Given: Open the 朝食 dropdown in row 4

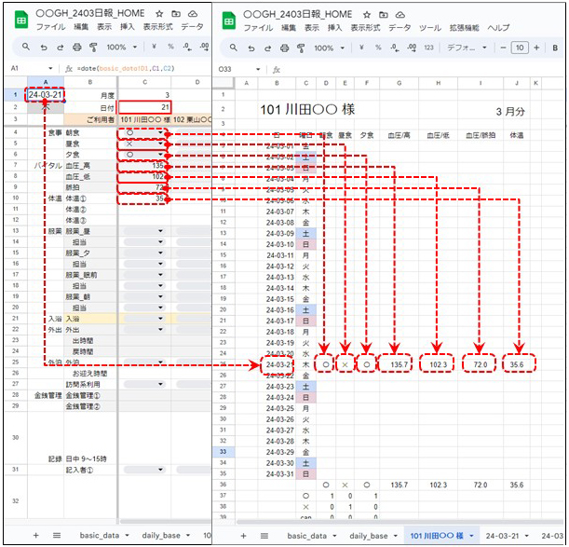Looking at the screenshot, I should point(160,133).
